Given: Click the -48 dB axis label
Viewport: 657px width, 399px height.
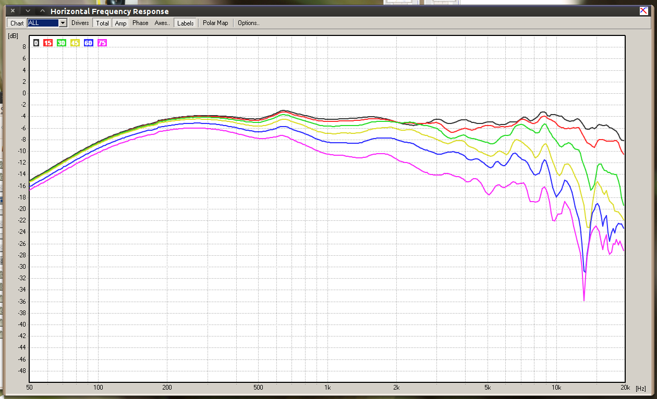Looking at the screenshot, I should 21,371.
